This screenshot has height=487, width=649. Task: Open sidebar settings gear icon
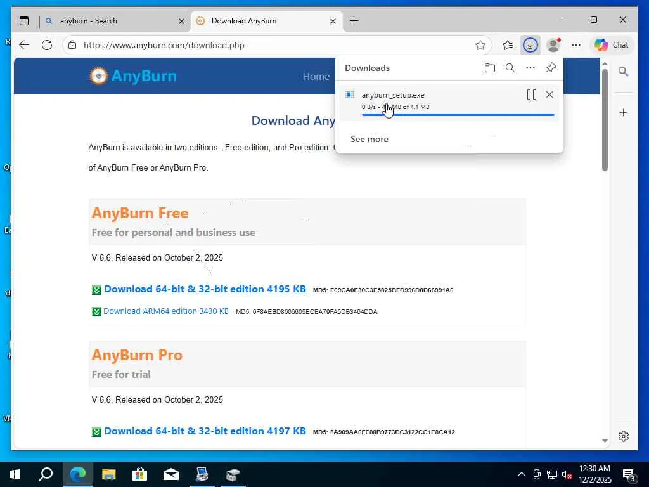[624, 436]
